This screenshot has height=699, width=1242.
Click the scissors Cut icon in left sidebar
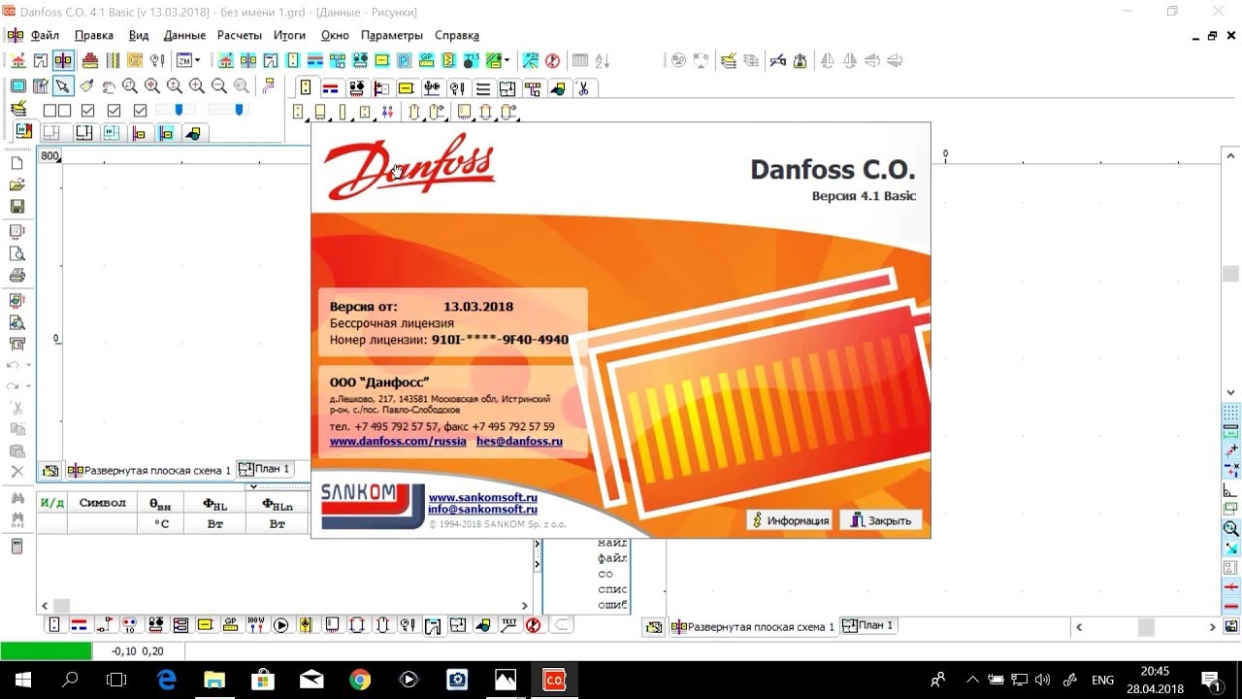pyautogui.click(x=16, y=408)
